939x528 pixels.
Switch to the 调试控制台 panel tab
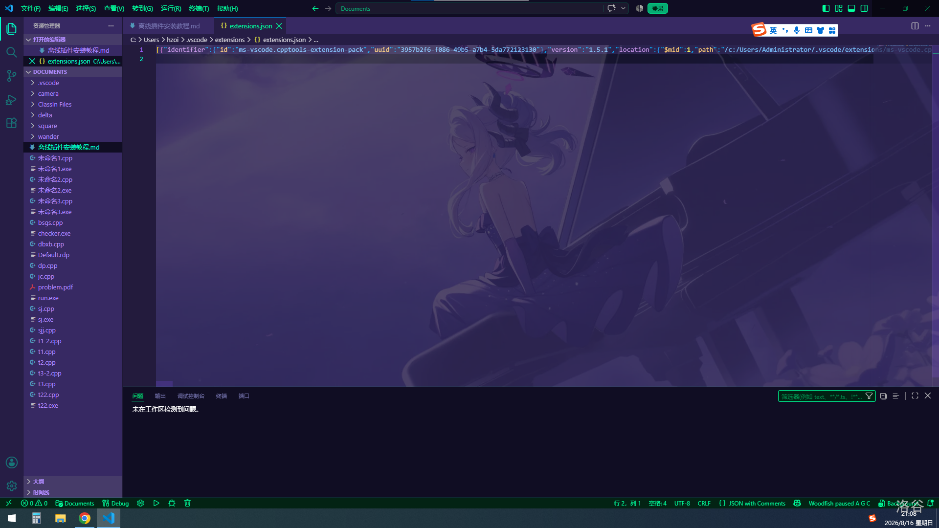click(191, 396)
